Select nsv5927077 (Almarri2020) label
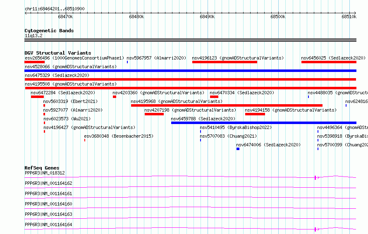368x234 pixels. 73,110
